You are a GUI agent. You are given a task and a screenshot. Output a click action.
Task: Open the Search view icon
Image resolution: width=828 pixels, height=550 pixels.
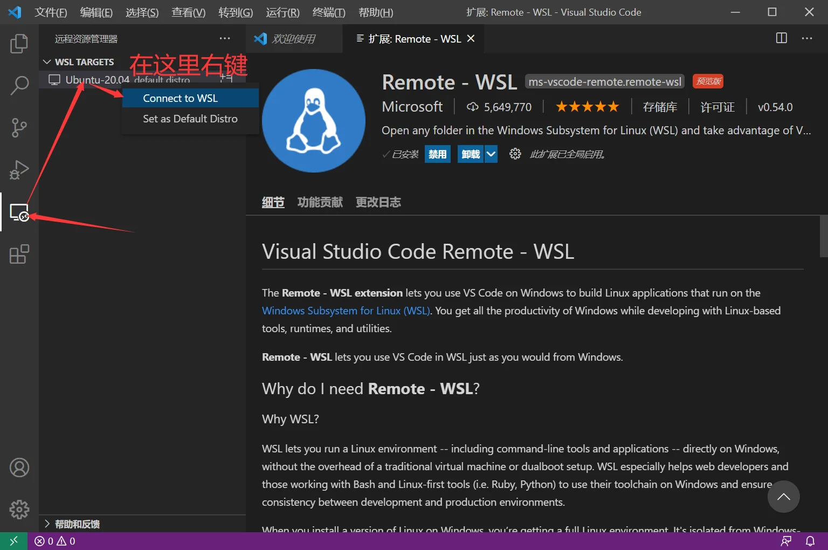tap(19, 85)
